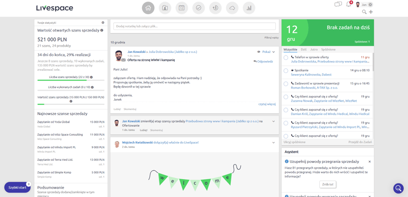This screenshot has width=408, height=197.
Task: Check the task linked to Ryszard Pietrzyński
Action: pyautogui.click(x=286, y=123)
